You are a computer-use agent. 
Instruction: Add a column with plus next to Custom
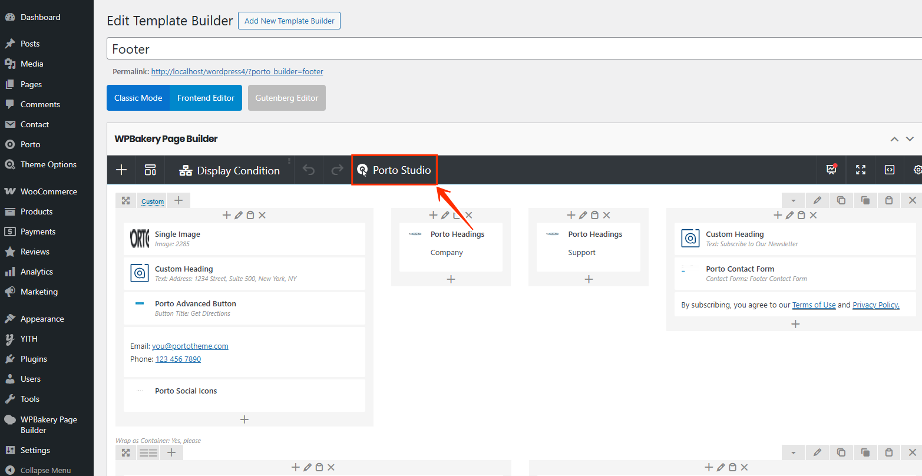click(x=179, y=201)
